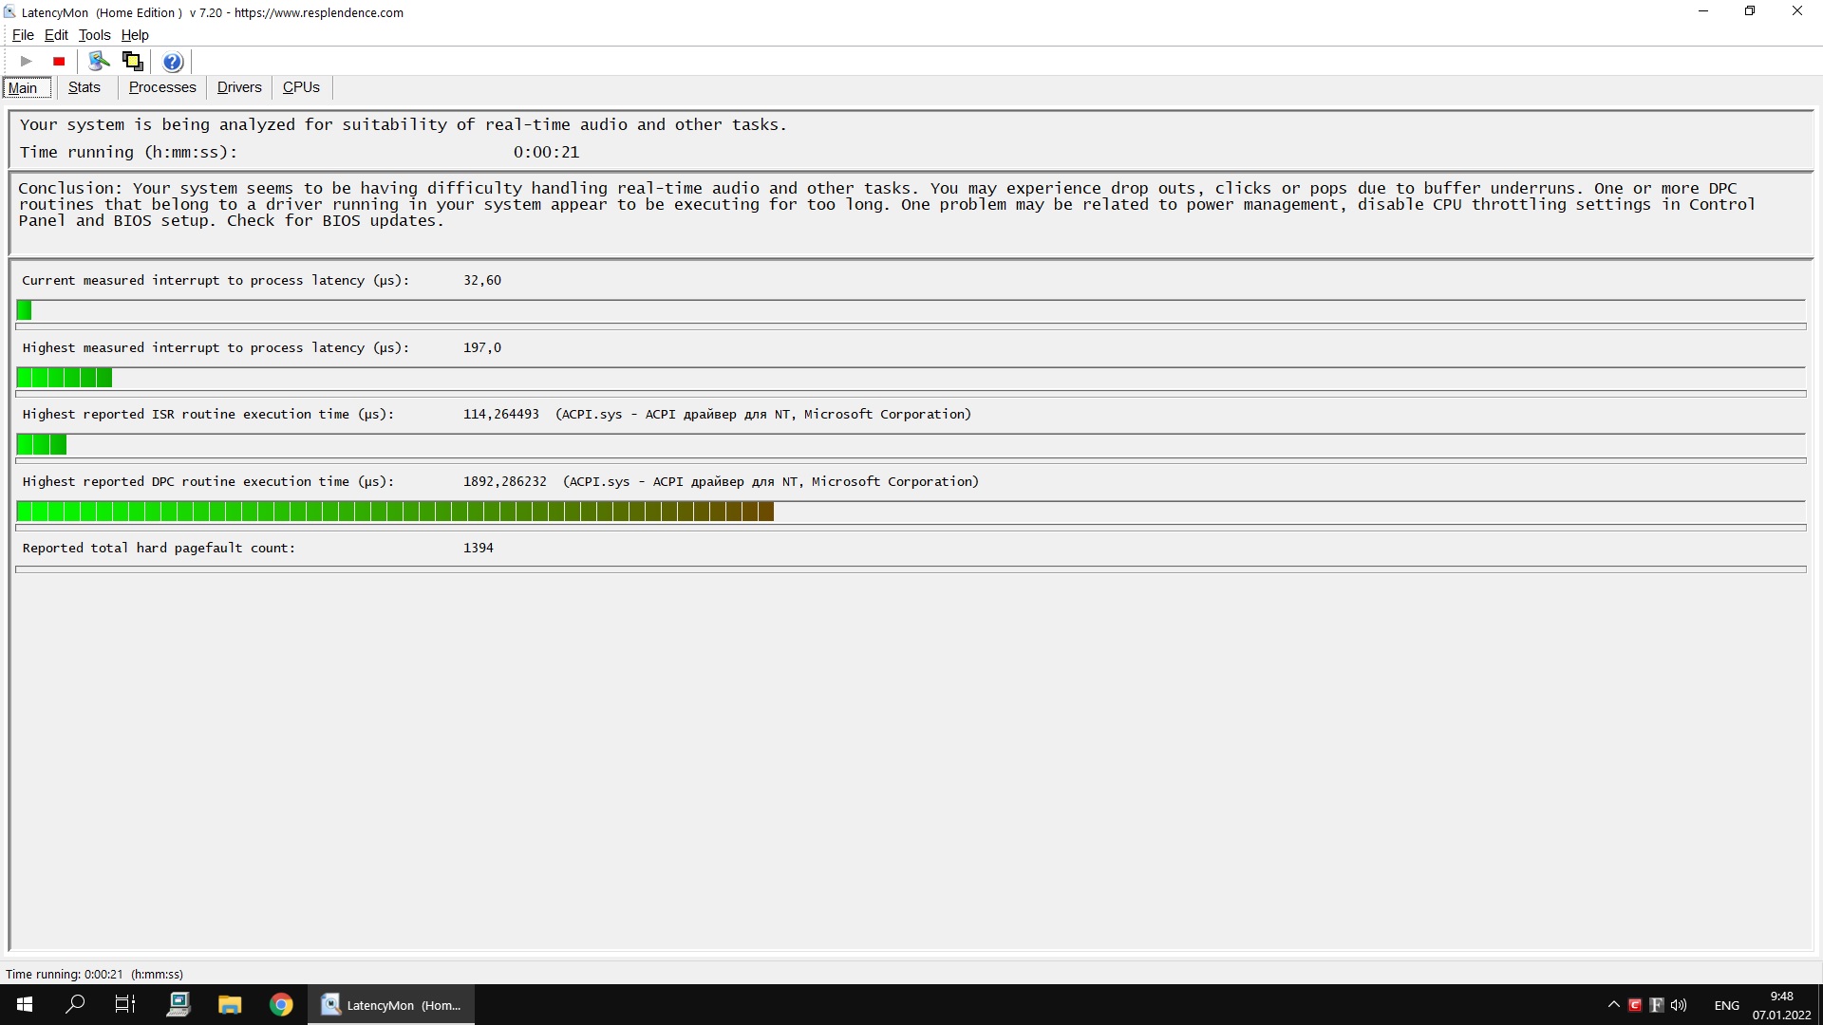This screenshot has height=1025, width=1823.
Task: Click the highest DPC execution time bar
Action: [395, 512]
